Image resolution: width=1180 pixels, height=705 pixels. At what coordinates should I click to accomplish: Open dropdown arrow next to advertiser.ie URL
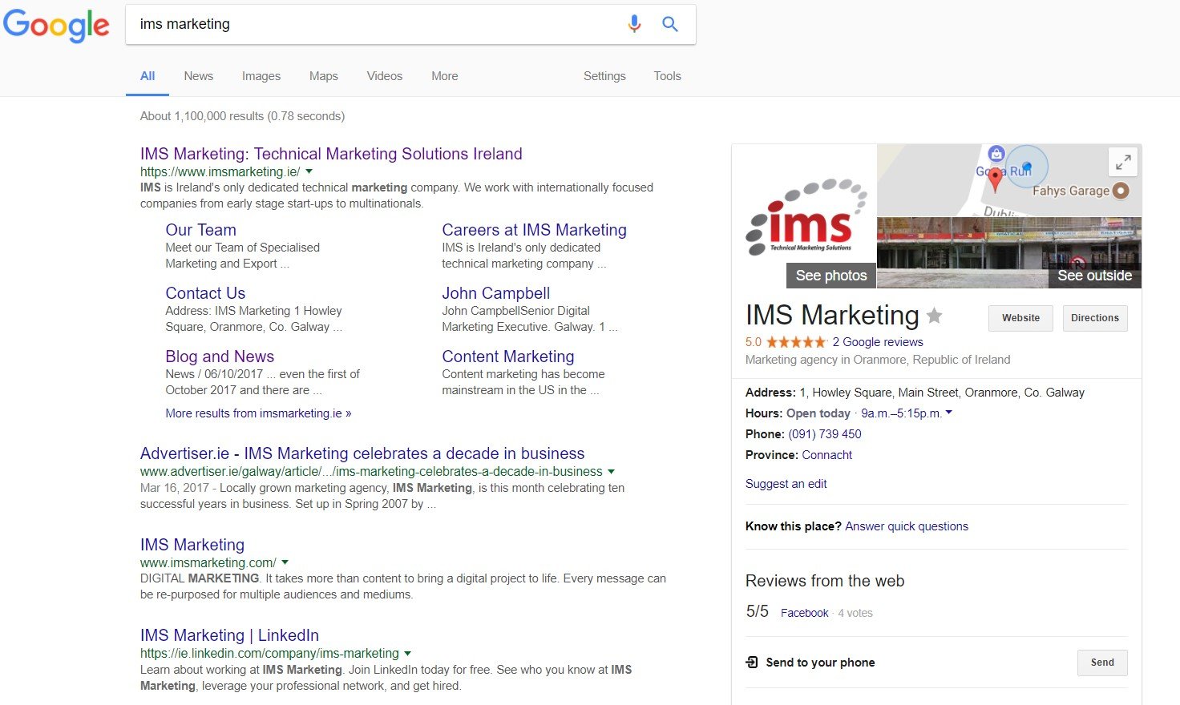point(612,472)
